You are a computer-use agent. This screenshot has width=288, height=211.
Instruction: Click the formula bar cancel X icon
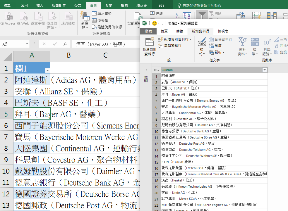(44, 44)
